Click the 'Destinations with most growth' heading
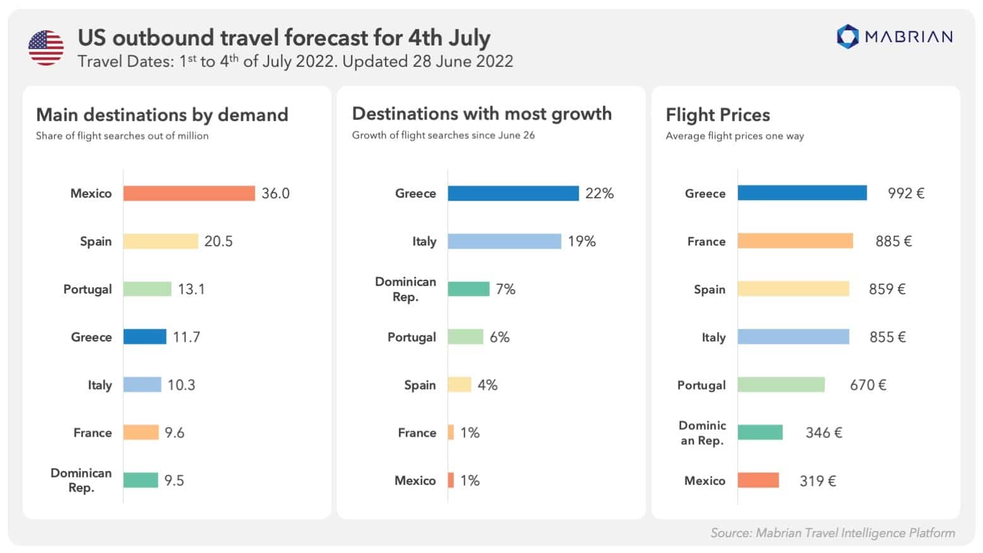 [x=482, y=114]
